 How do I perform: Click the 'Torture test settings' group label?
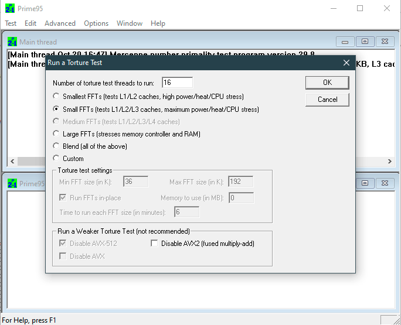coord(85,170)
